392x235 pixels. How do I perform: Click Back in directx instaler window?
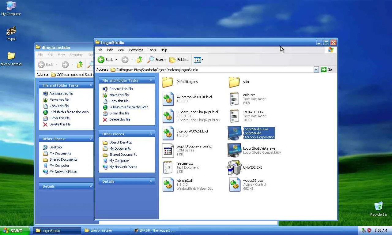(45, 65)
